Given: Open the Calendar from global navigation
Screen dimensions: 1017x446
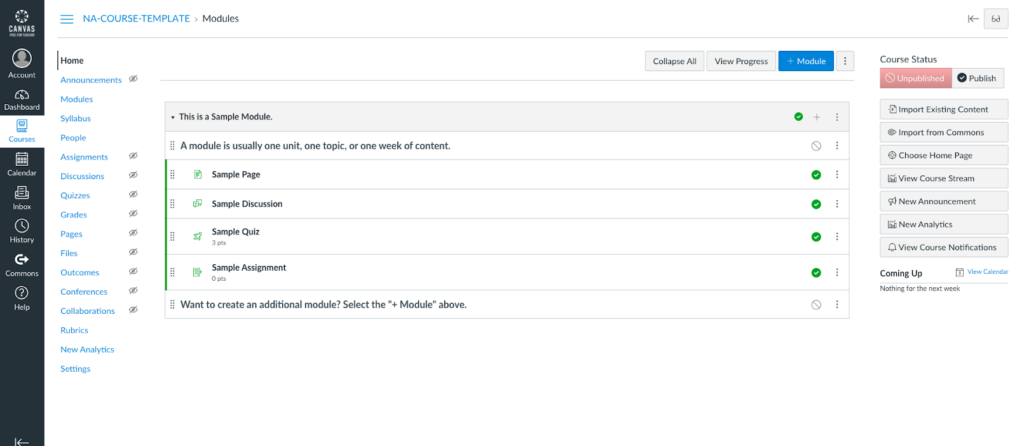Looking at the screenshot, I should coord(22,165).
